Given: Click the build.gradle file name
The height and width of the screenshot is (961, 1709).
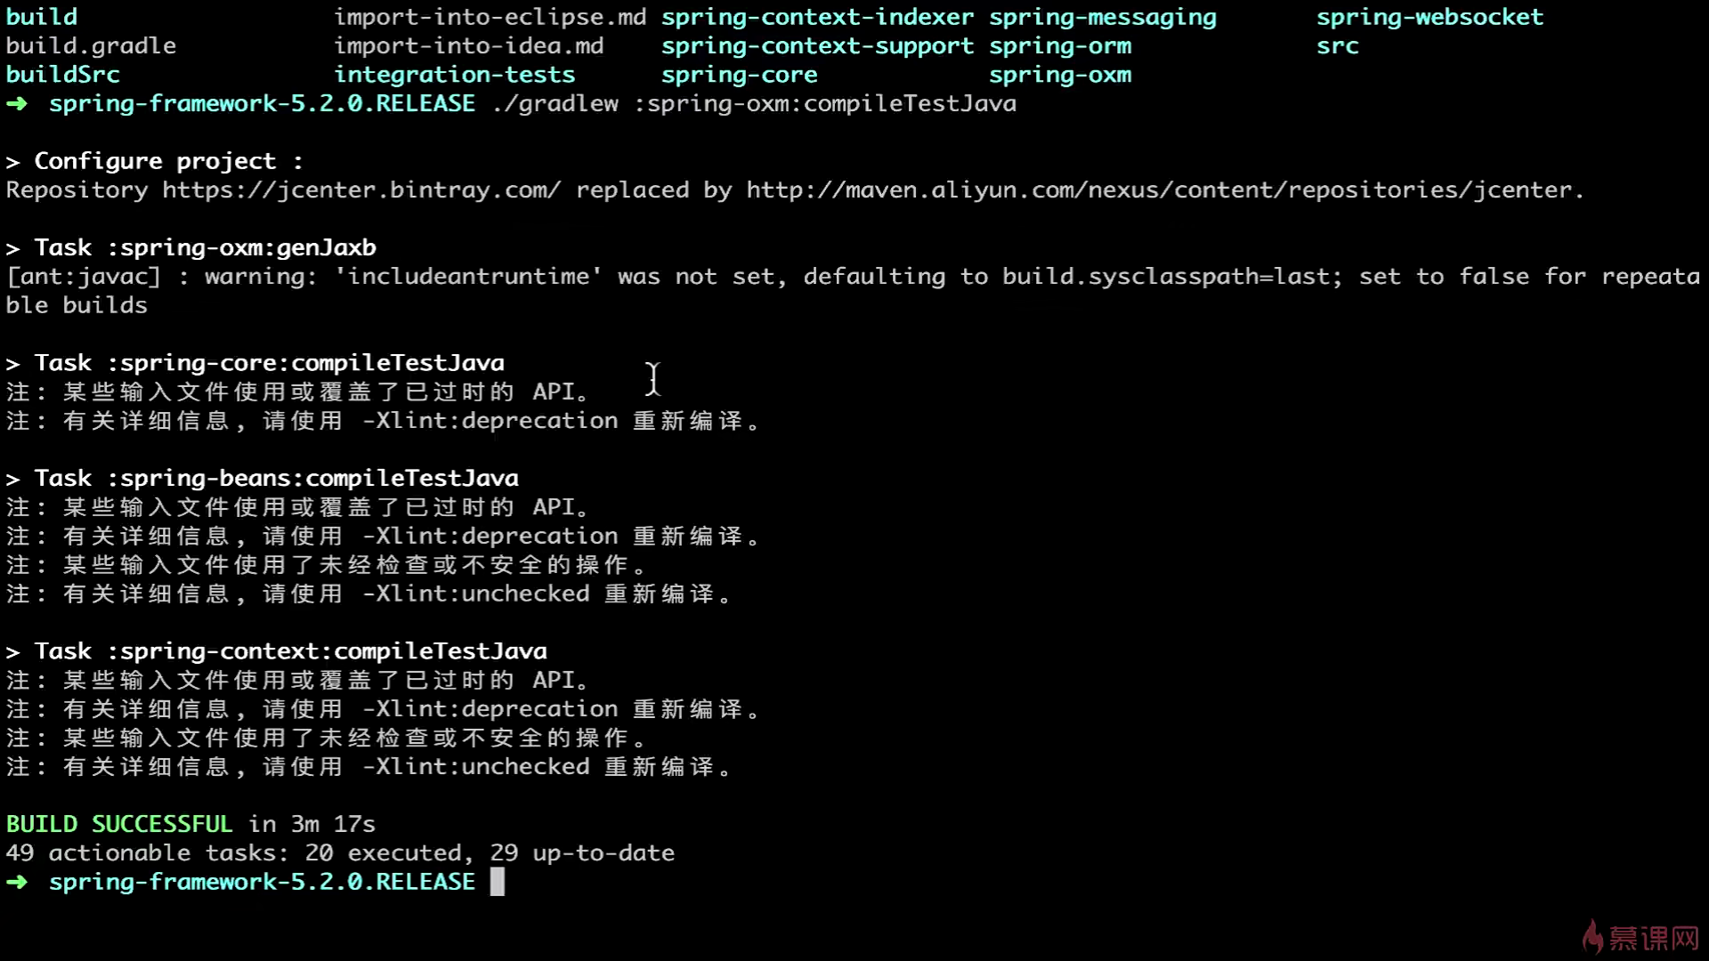Looking at the screenshot, I should click(91, 46).
